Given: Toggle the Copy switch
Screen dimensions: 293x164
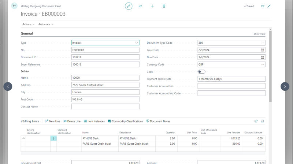Looking at the screenshot, I should click(201, 72).
